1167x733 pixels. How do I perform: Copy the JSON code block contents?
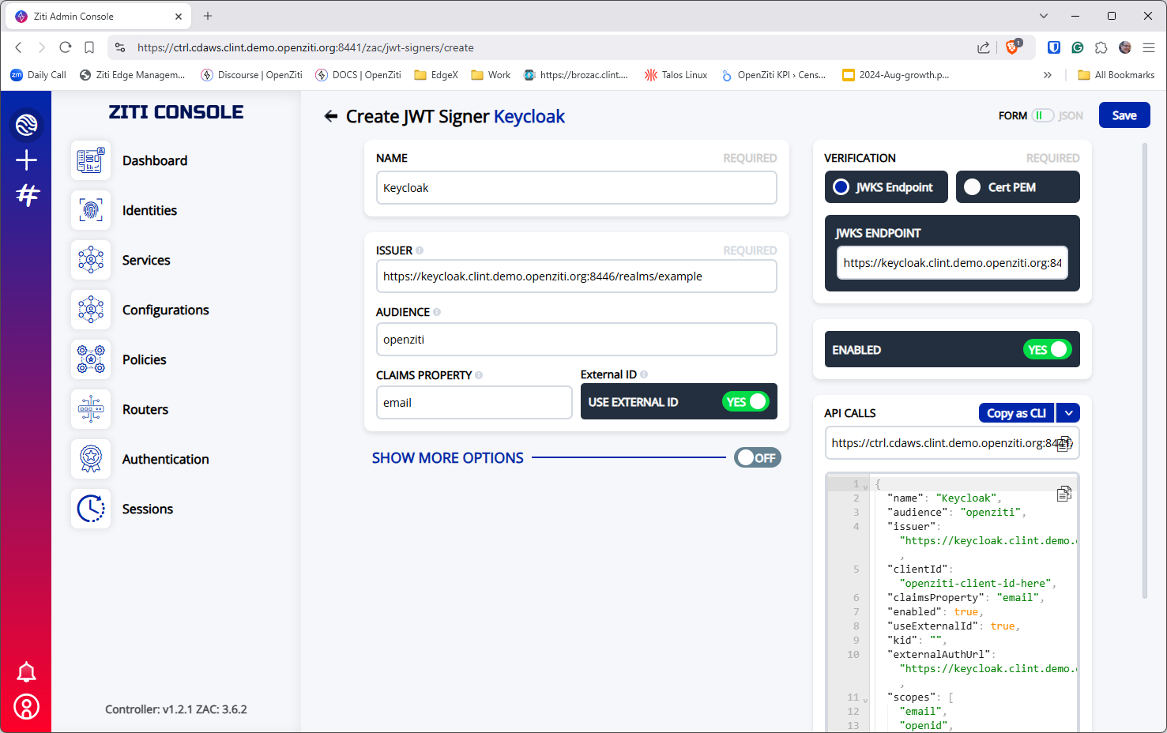[1063, 494]
